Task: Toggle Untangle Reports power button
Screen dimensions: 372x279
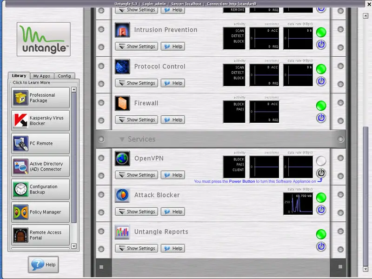Action: (x=321, y=246)
